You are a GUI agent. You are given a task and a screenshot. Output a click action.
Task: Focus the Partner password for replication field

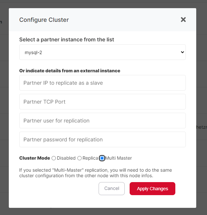click(x=102, y=139)
